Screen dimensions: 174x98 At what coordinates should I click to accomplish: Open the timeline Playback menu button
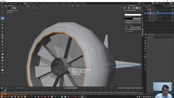click(x=7, y=88)
